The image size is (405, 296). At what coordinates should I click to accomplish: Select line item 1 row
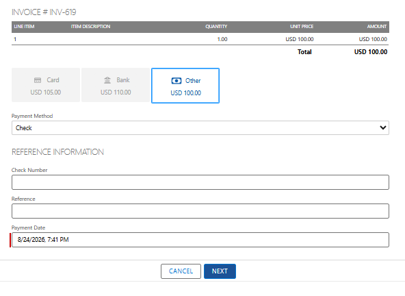click(200, 39)
